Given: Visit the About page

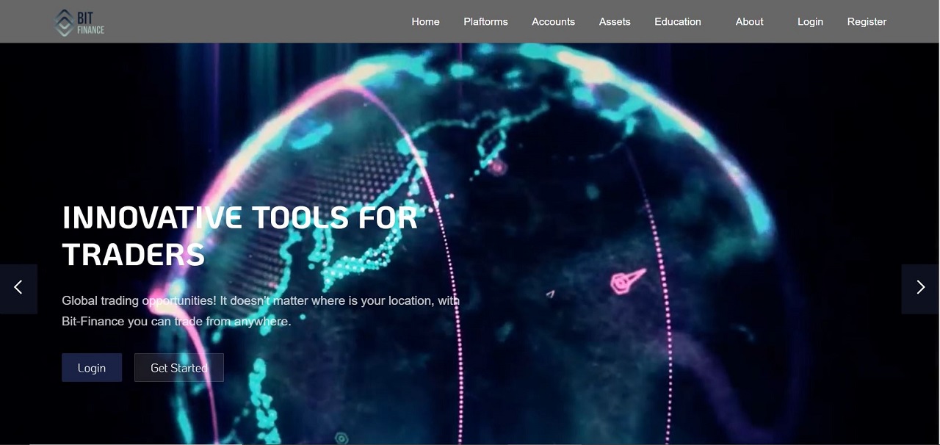Looking at the screenshot, I should (750, 22).
